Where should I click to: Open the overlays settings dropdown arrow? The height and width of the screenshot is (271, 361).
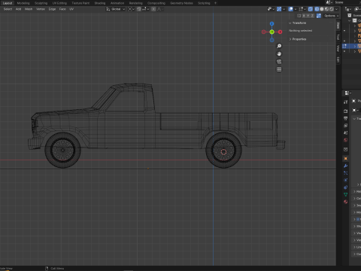[x=296, y=9]
